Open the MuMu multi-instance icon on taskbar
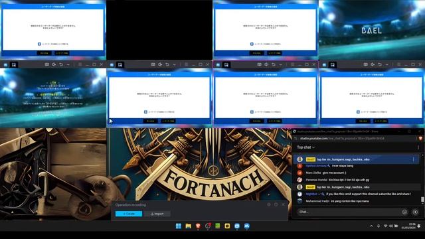Viewport: 425px width, 239px height. [246, 226]
